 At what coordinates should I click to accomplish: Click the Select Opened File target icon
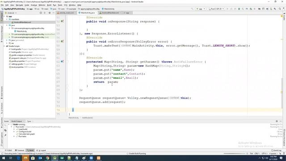41,13
